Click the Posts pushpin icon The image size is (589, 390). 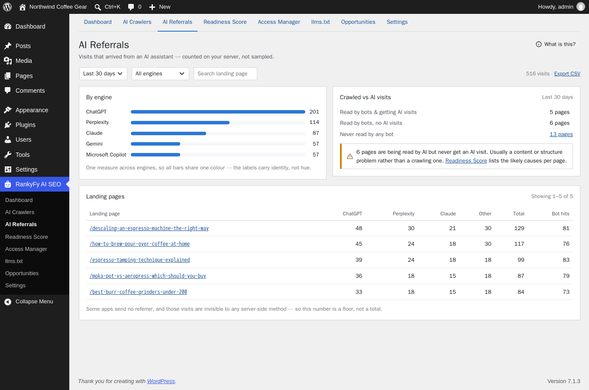pyautogui.click(x=8, y=46)
